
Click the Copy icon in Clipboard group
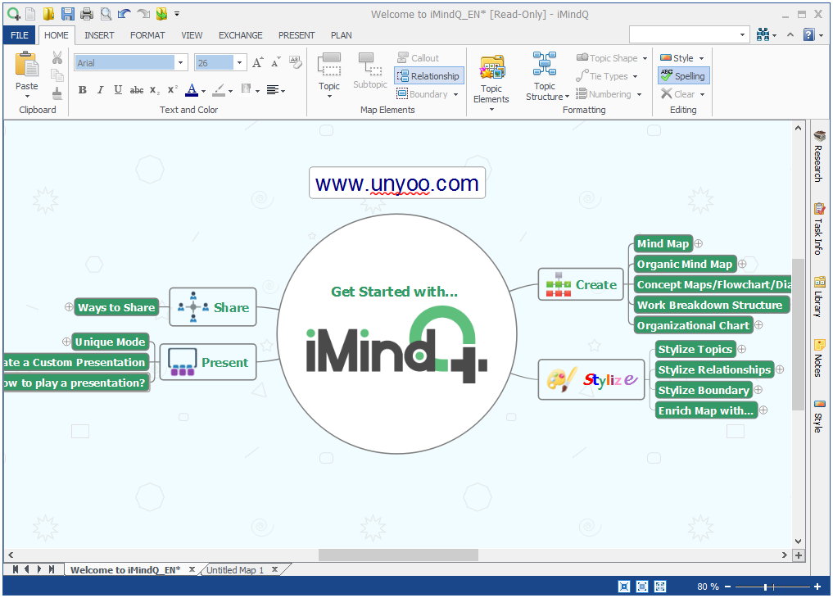click(57, 75)
